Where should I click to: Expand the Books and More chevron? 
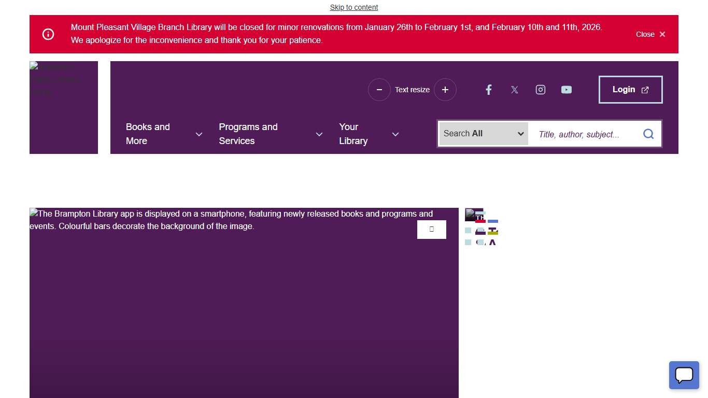(199, 134)
